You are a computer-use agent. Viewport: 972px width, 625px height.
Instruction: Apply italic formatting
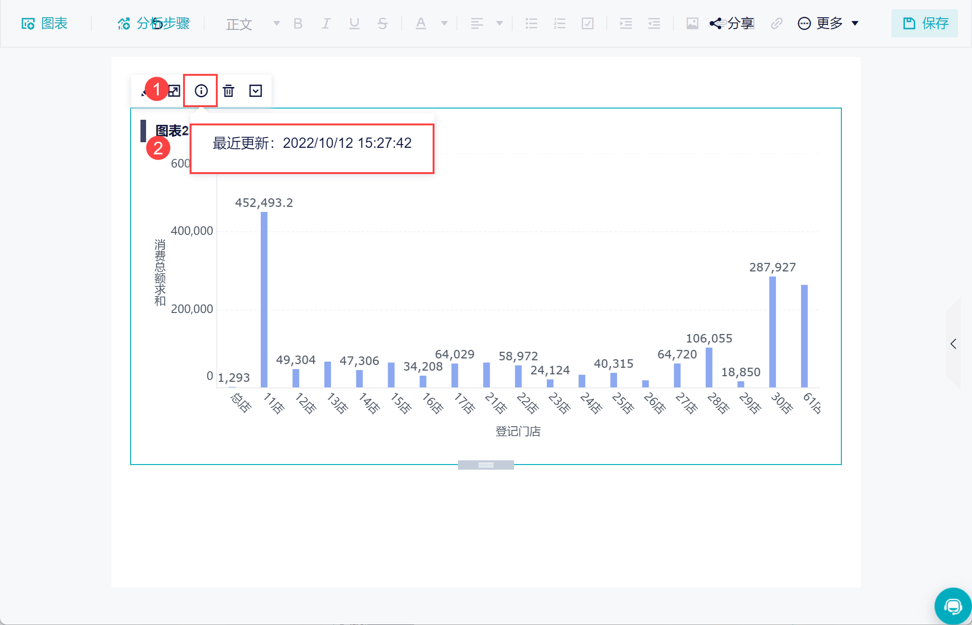(326, 23)
